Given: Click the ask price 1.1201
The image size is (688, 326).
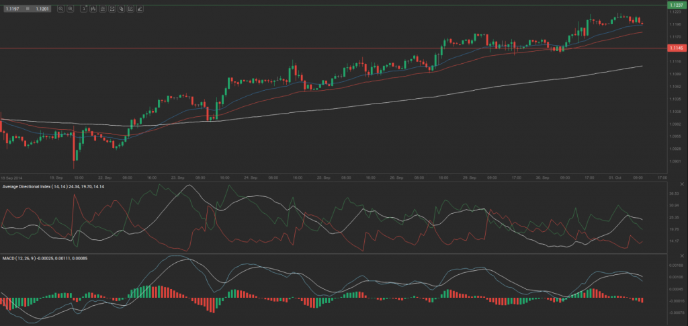Looking at the screenshot, I should (42, 9).
